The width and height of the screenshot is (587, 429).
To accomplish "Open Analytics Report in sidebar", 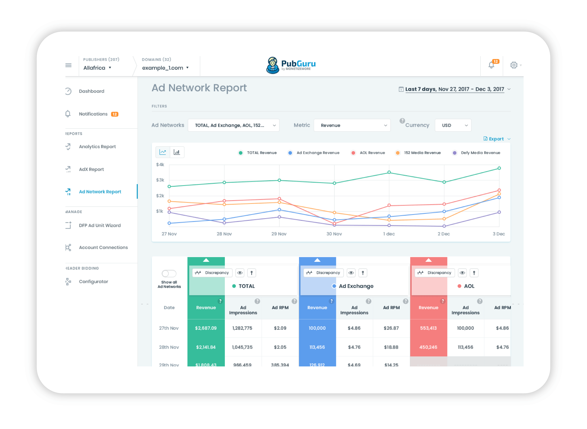I will [97, 147].
